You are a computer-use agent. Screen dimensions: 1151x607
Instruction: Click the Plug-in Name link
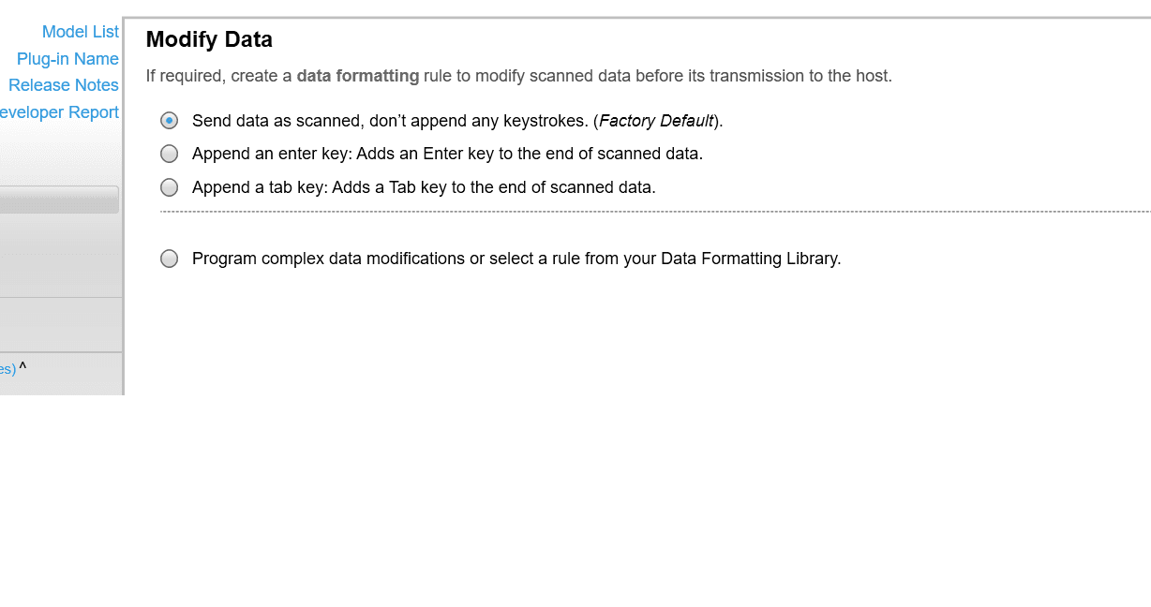[67, 59]
